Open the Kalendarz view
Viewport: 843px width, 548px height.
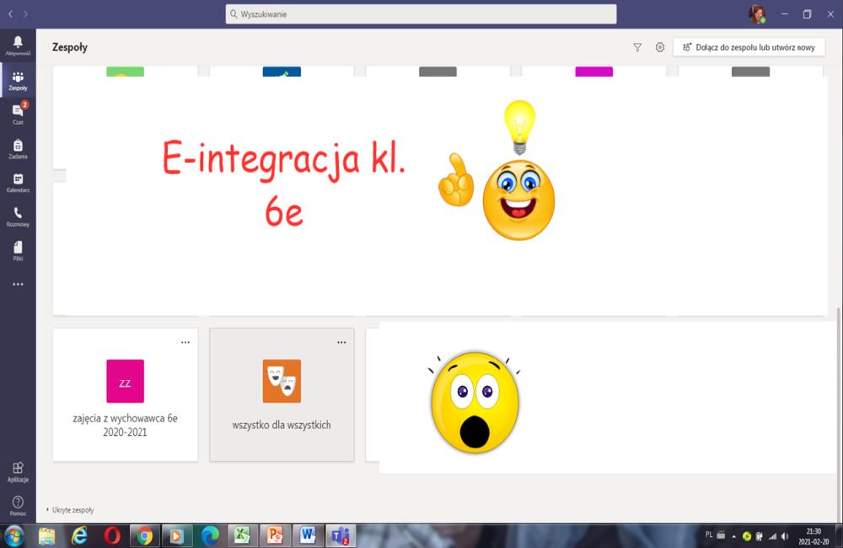(x=18, y=182)
